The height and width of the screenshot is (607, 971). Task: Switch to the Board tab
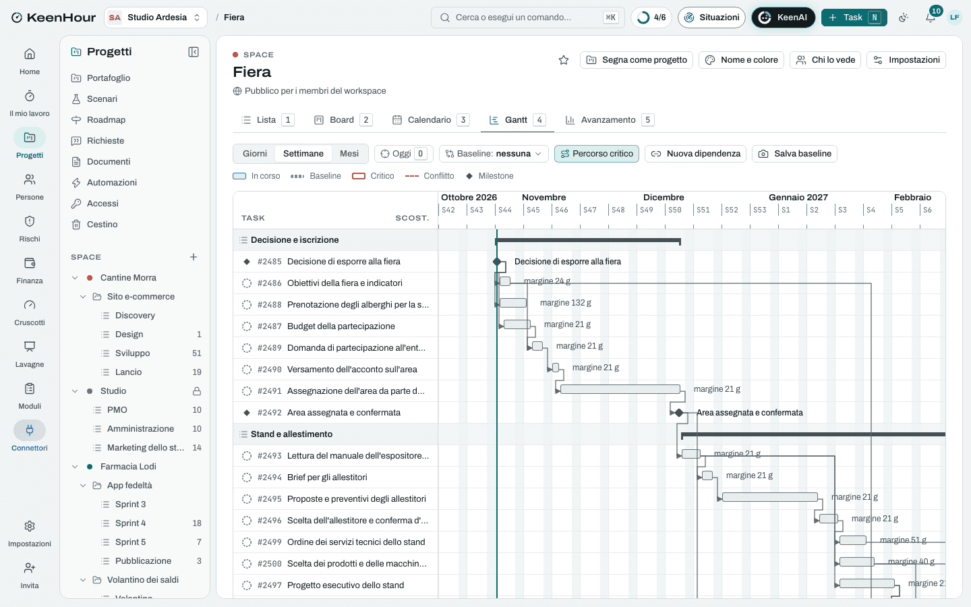[x=343, y=120]
